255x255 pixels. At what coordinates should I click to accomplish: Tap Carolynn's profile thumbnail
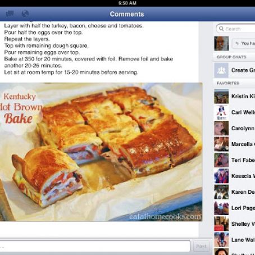[221, 128]
